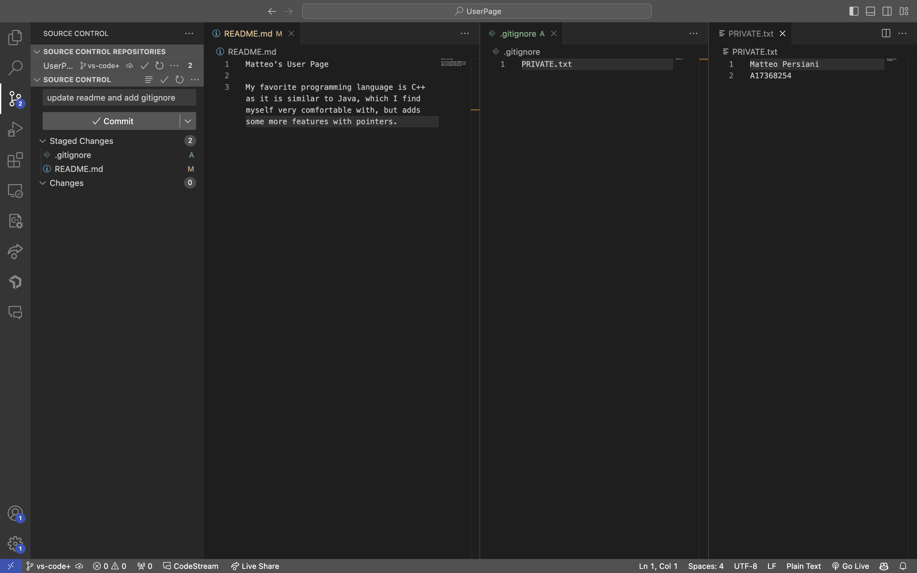
Task: Click refresh icon in Source Control header
Action: click(x=179, y=80)
